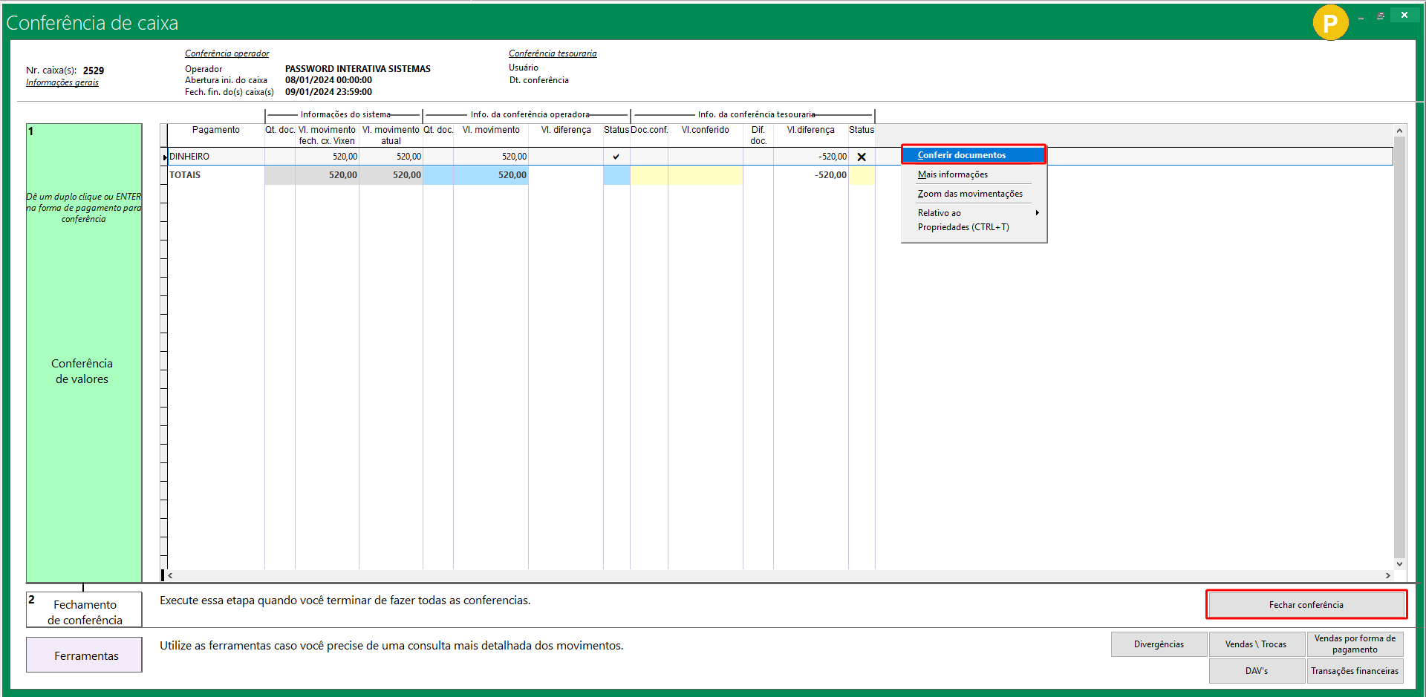Follow the Informações gerais link

pyautogui.click(x=62, y=82)
